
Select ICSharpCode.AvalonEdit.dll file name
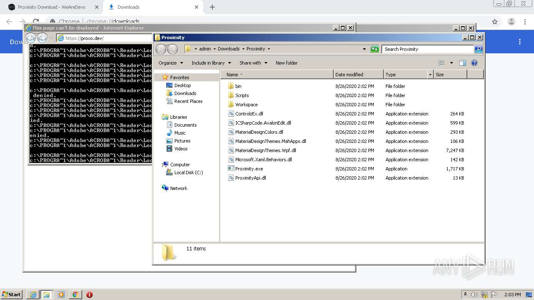pyautogui.click(x=263, y=123)
